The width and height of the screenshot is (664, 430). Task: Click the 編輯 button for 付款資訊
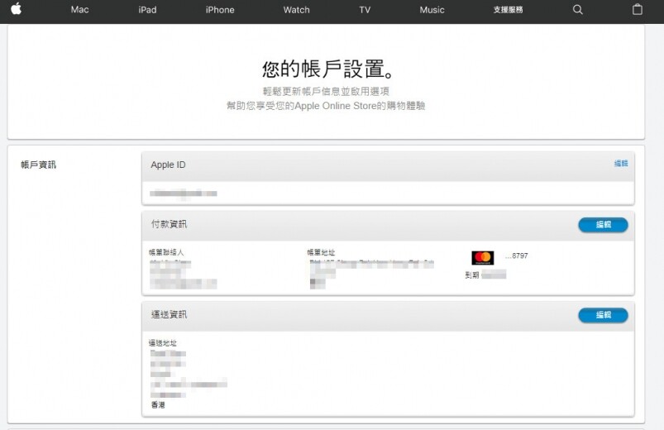pyautogui.click(x=603, y=225)
